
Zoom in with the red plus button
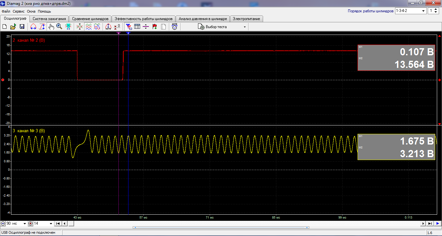click(x=30, y=223)
